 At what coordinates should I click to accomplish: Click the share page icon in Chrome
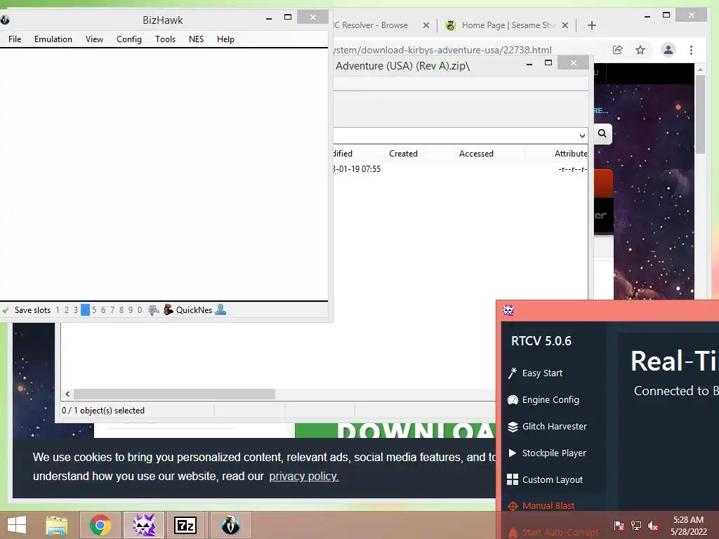tap(618, 50)
